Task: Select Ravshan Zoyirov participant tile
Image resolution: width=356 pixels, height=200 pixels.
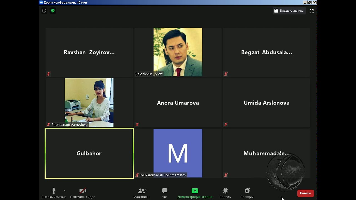Action: coord(89,52)
